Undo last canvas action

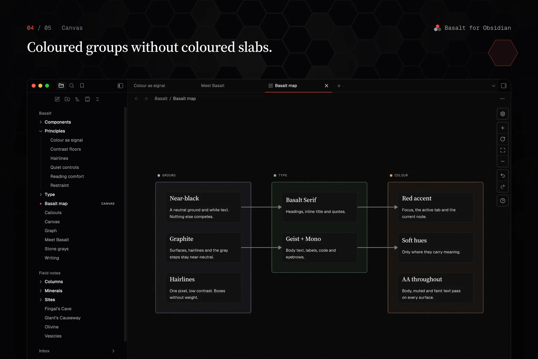(x=503, y=175)
